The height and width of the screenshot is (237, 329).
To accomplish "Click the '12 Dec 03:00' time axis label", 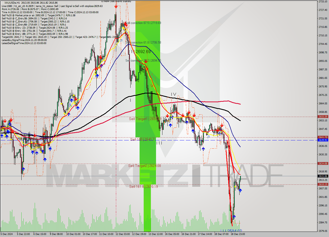I will pos(122,234).
